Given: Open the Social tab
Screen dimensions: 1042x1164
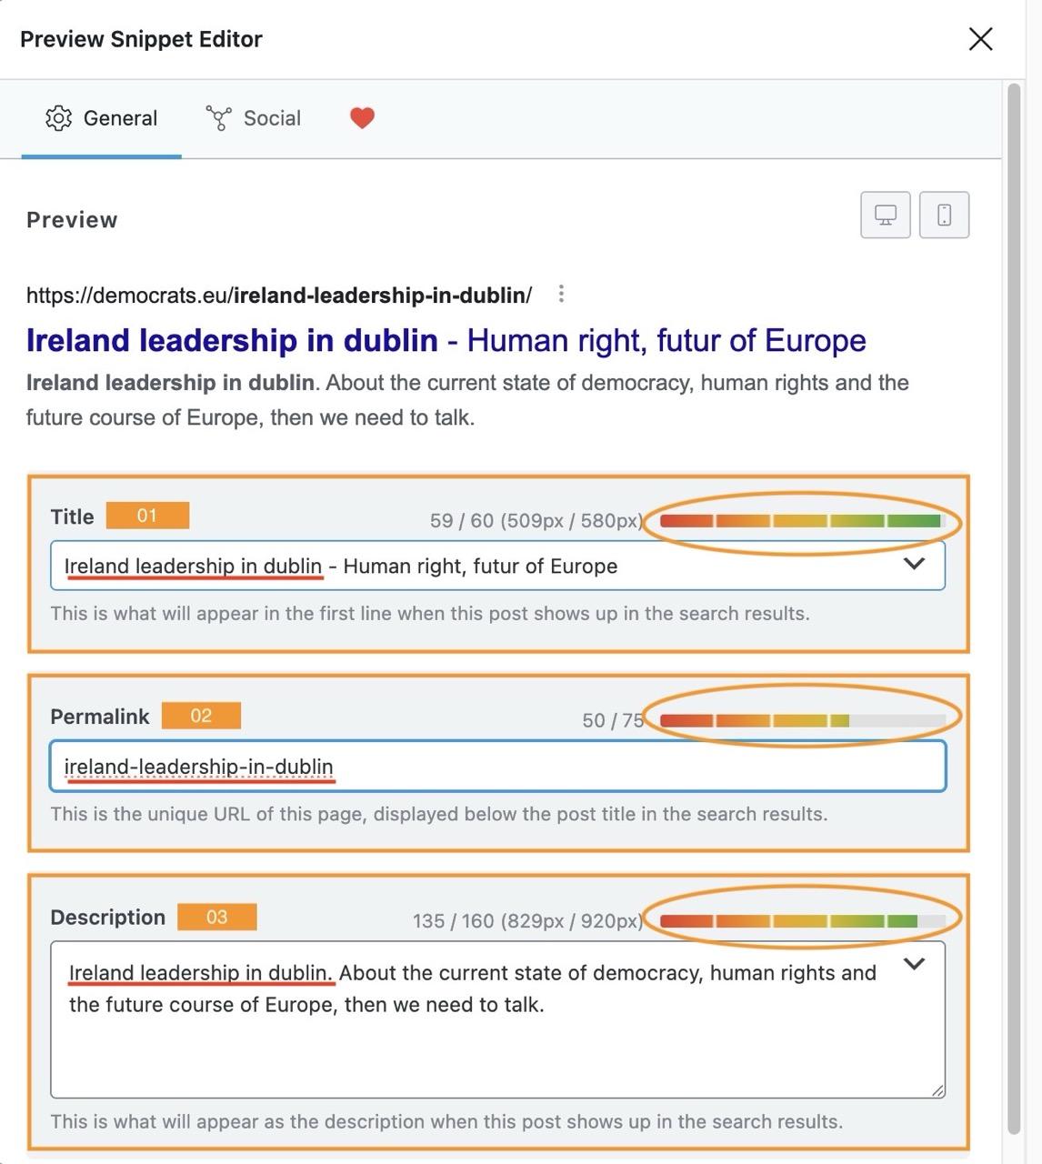Looking at the screenshot, I should (x=255, y=118).
